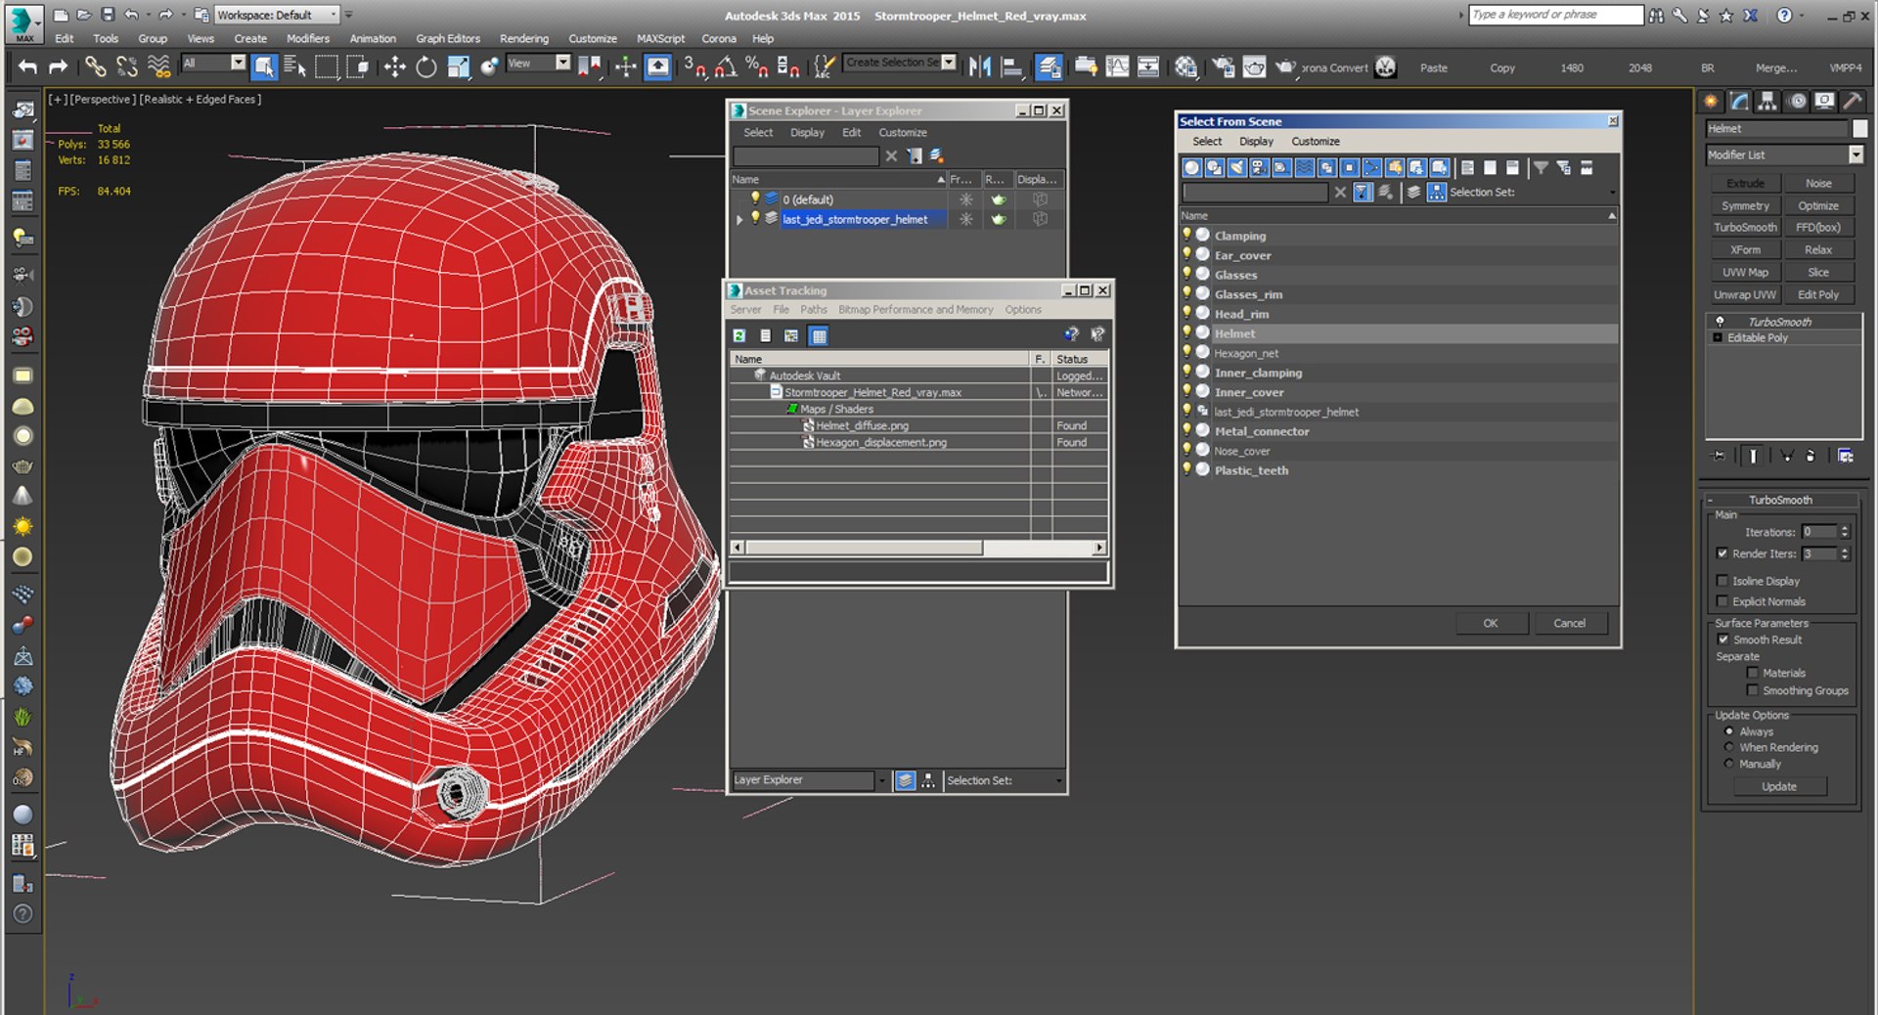The width and height of the screenshot is (1878, 1015).
Task: Enable the Explicit Normals checkbox
Action: tap(1722, 601)
